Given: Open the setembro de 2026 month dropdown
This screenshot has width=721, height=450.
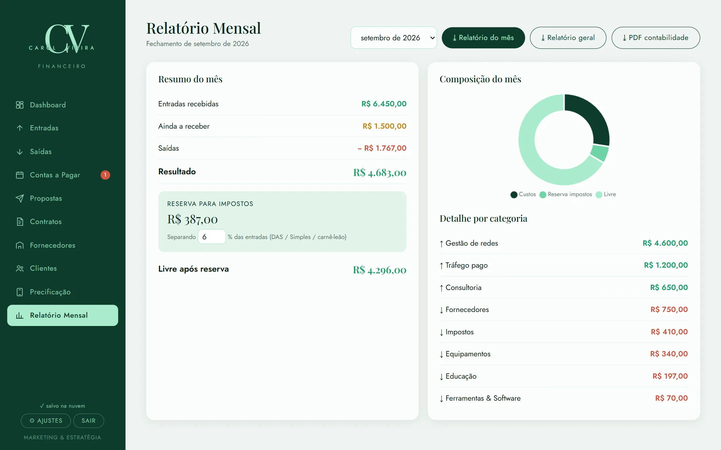Looking at the screenshot, I should pos(394,38).
